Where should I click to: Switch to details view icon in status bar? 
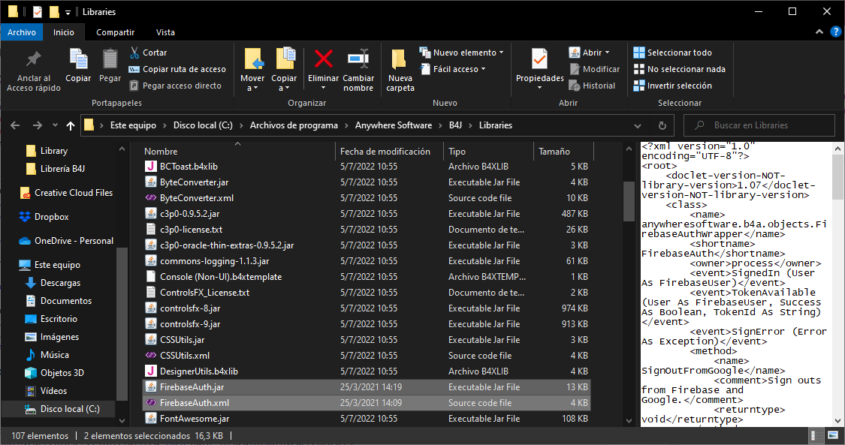817,435
